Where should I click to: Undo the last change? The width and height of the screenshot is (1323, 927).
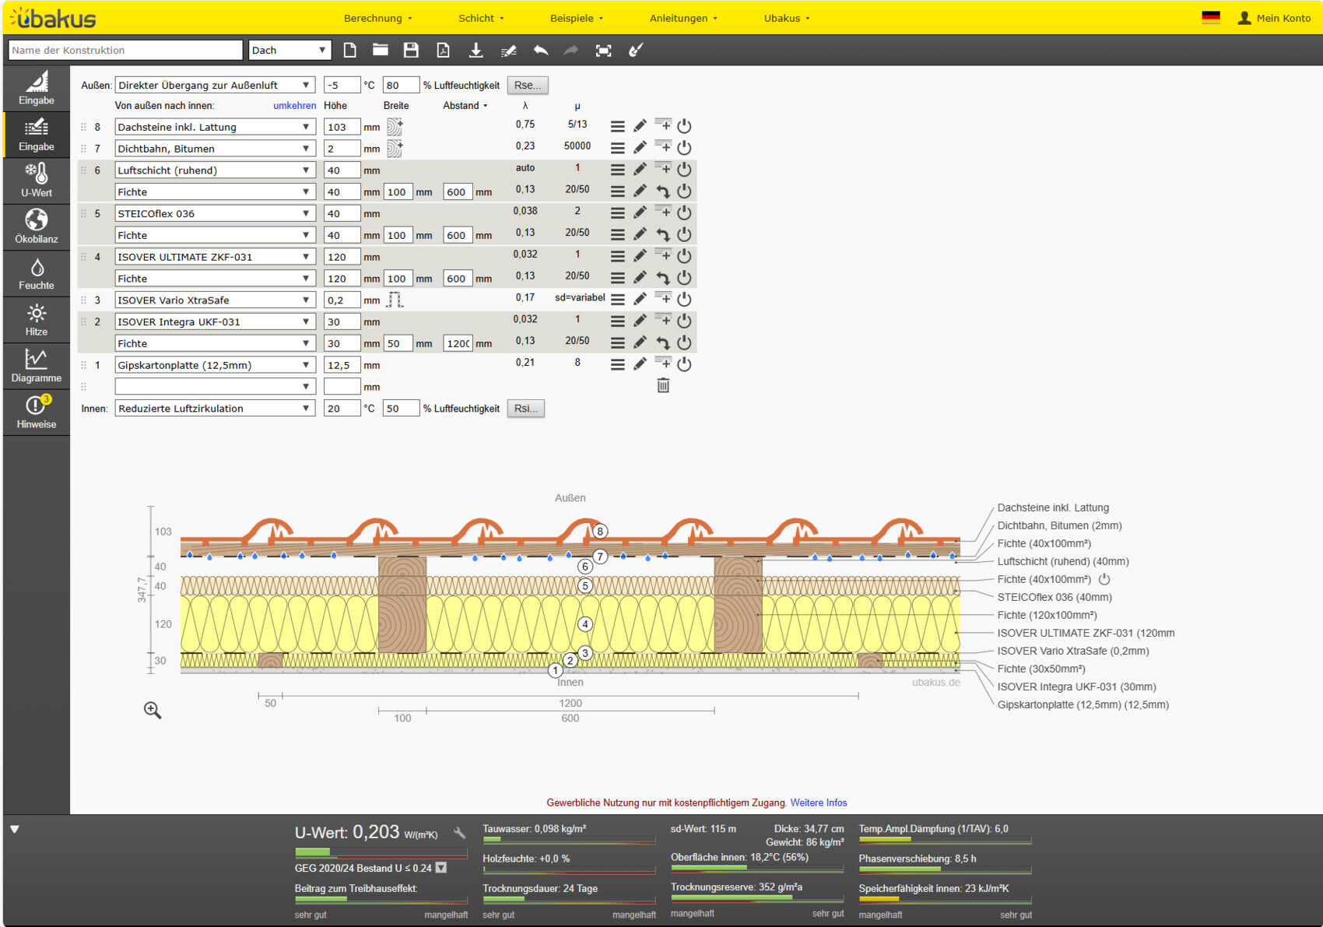click(540, 51)
